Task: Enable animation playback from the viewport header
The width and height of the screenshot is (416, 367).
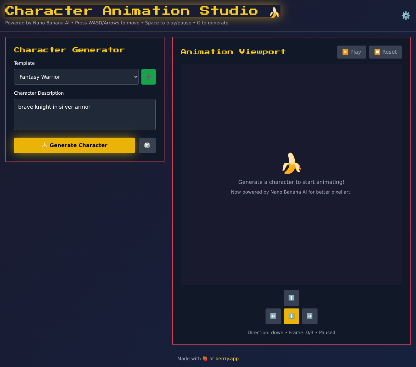Action: pyautogui.click(x=351, y=52)
